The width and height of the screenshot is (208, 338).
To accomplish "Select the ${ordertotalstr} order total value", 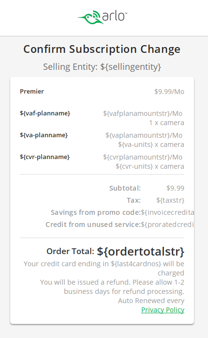I will tap(140, 251).
